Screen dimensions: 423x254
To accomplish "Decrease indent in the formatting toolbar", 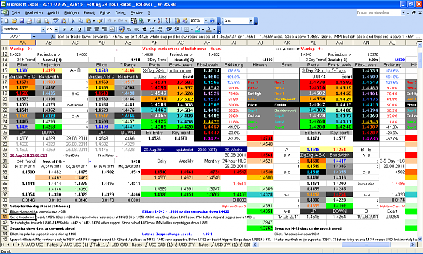I will [169, 29].
